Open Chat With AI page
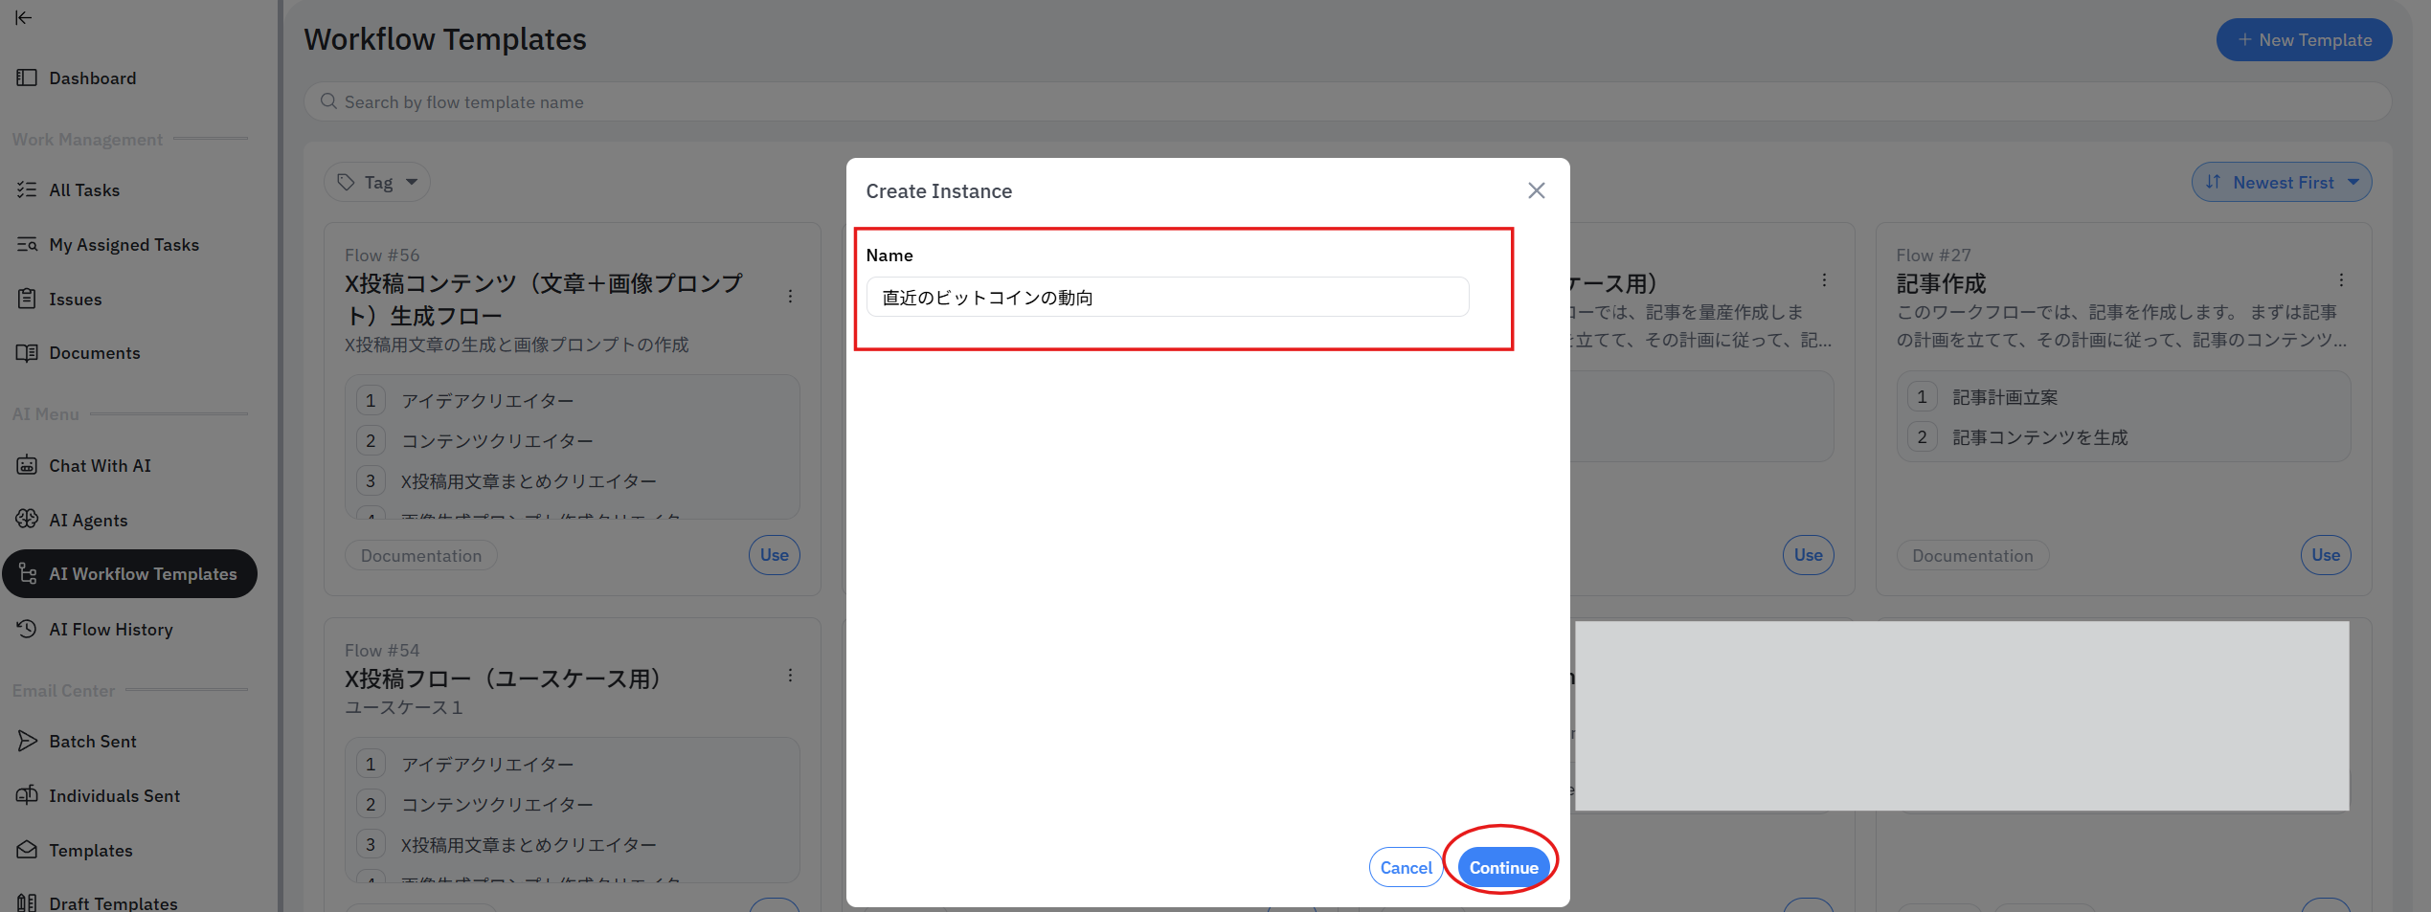Image resolution: width=2431 pixels, height=912 pixels. 100,466
